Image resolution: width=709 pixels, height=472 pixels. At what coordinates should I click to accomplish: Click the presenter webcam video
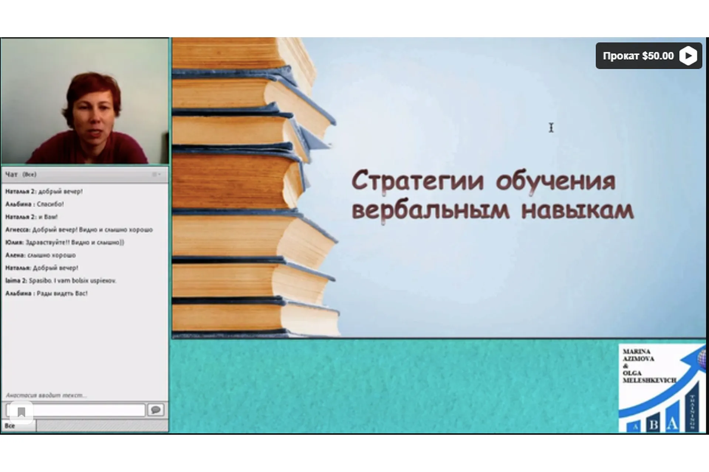[85, 101]
